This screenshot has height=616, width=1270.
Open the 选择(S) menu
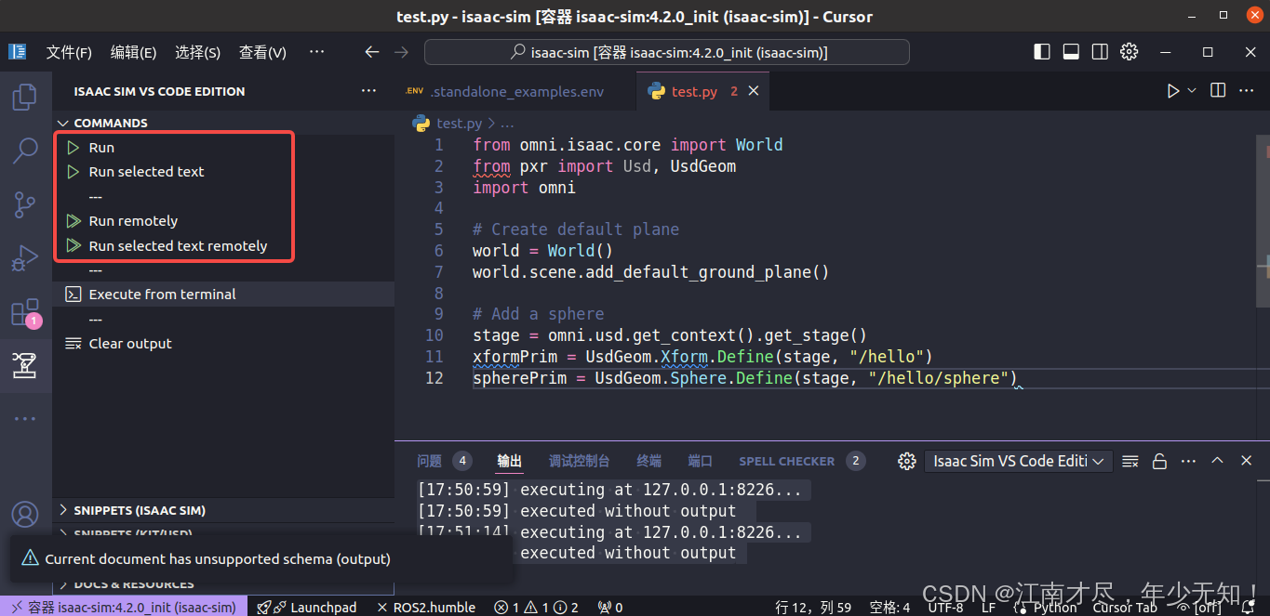[x=197, y=52]
